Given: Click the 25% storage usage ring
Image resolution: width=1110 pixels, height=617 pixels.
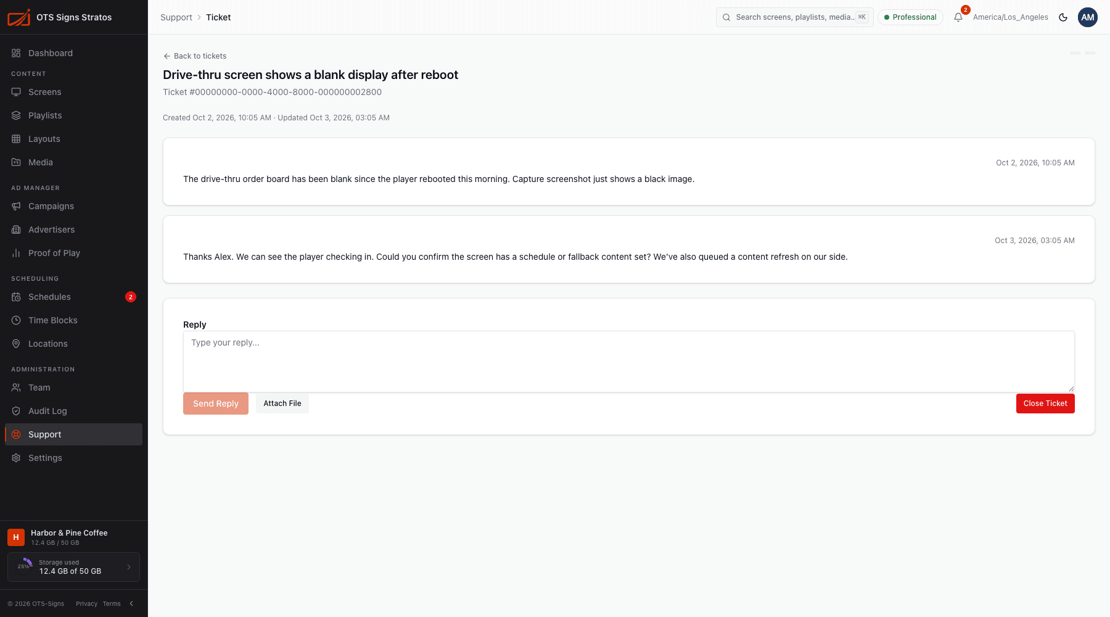Looking at the screenshot, I should pos(25,566).
